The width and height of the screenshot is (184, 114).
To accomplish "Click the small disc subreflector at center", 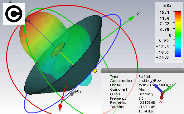I will pos(58,50).
